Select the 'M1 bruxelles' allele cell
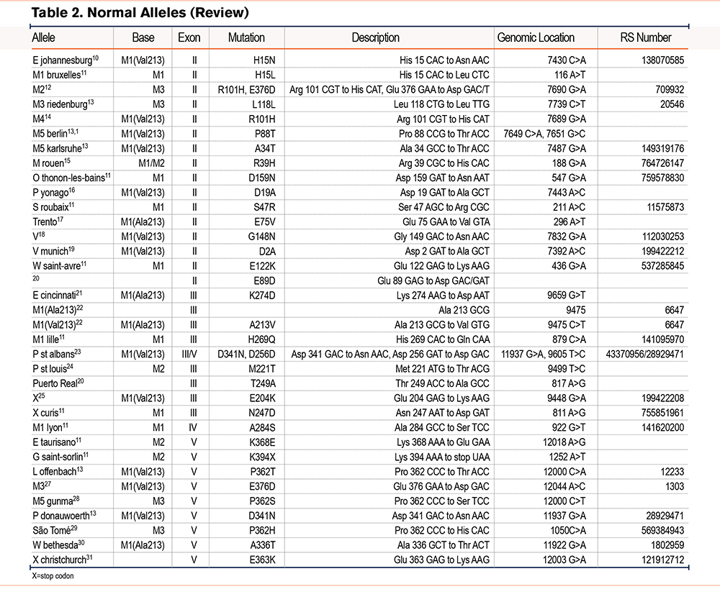 (56, 75)
